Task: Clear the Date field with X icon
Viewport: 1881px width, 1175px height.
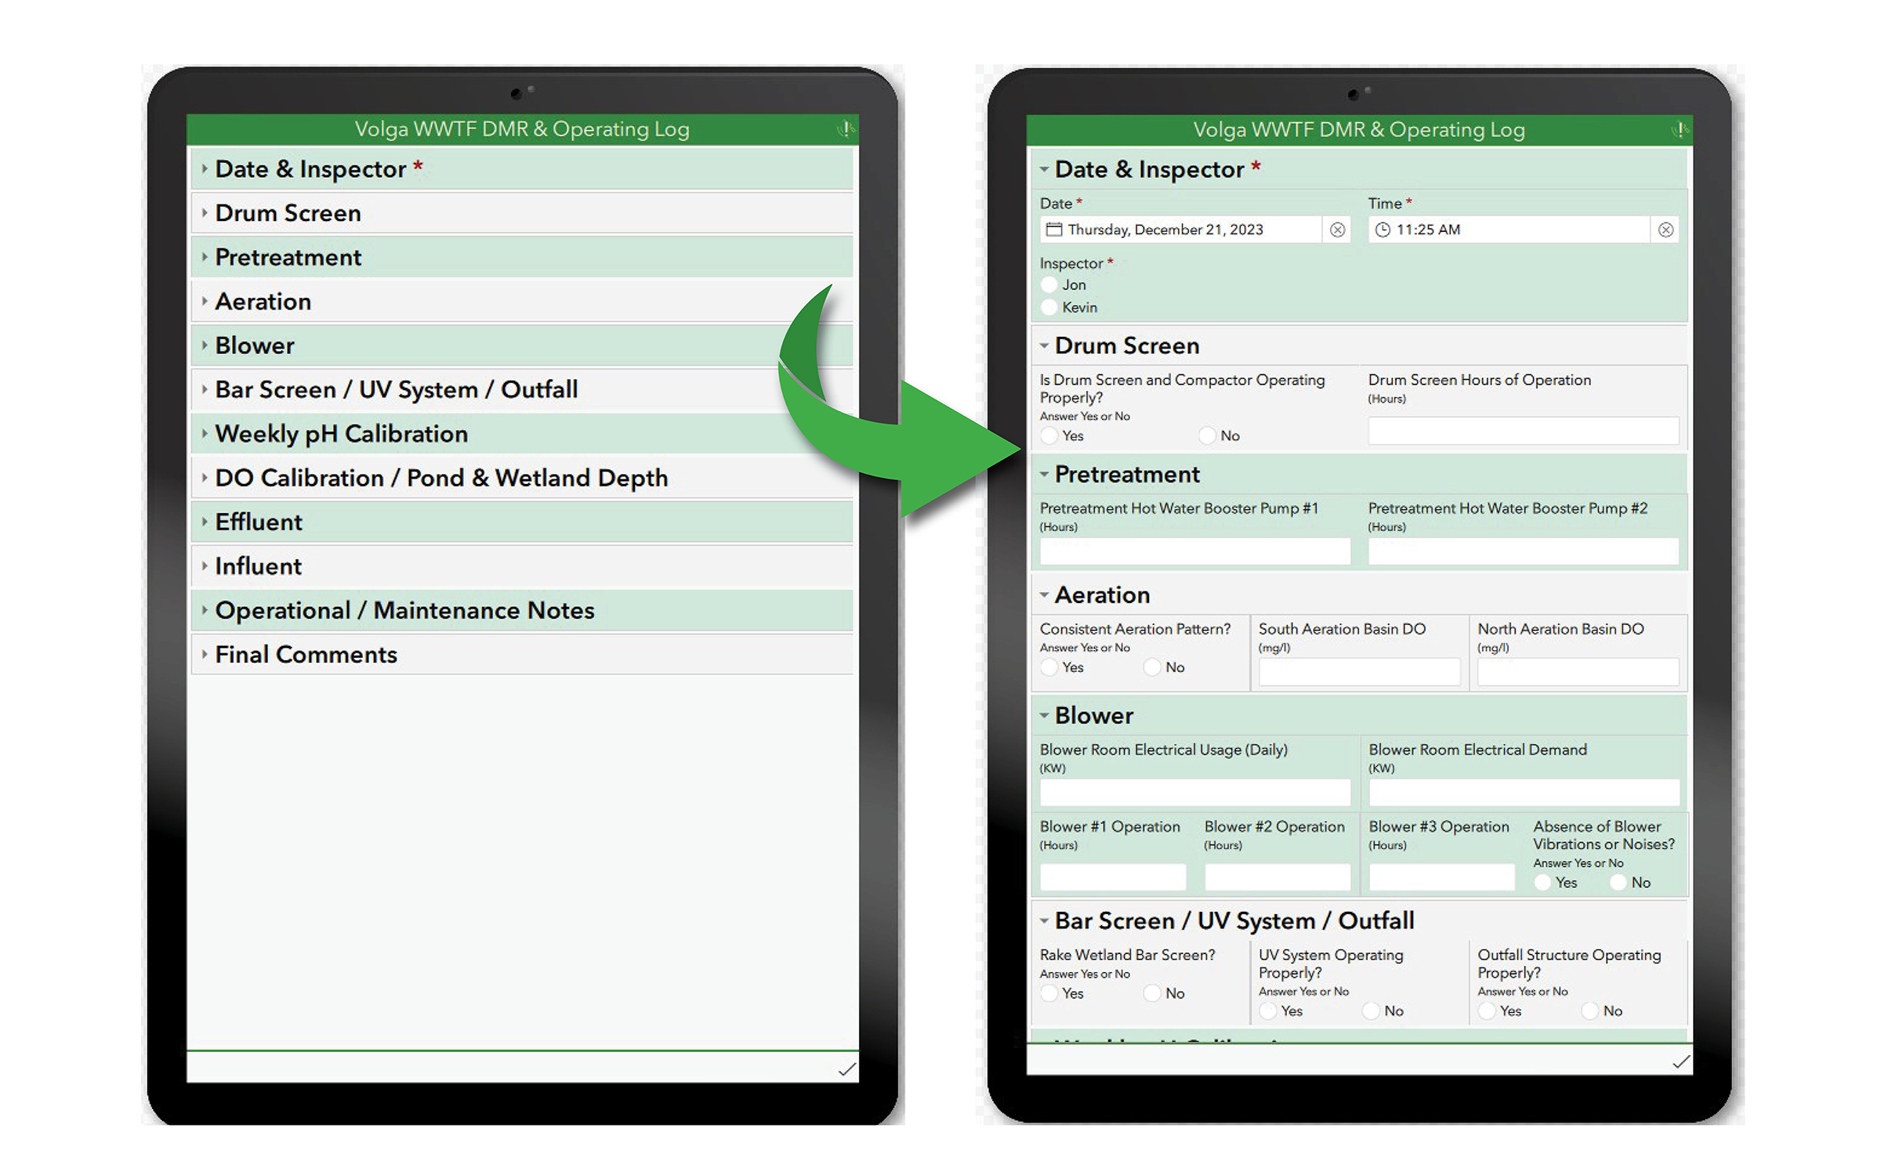Action: 1337,230
